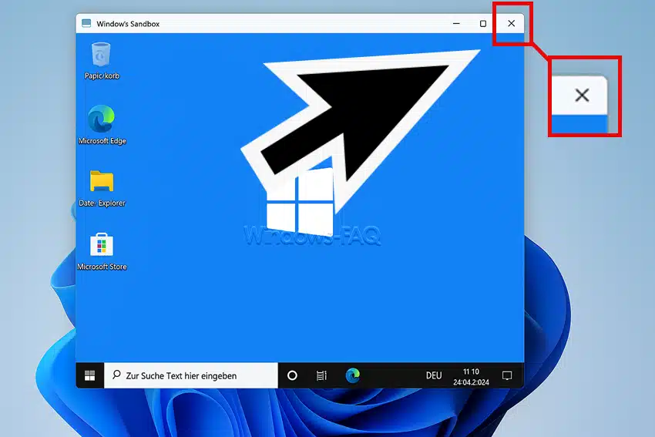655x437 pixels.
Task: Open the Microsoft Store desktop icon
Action: (x=102, y=245)
